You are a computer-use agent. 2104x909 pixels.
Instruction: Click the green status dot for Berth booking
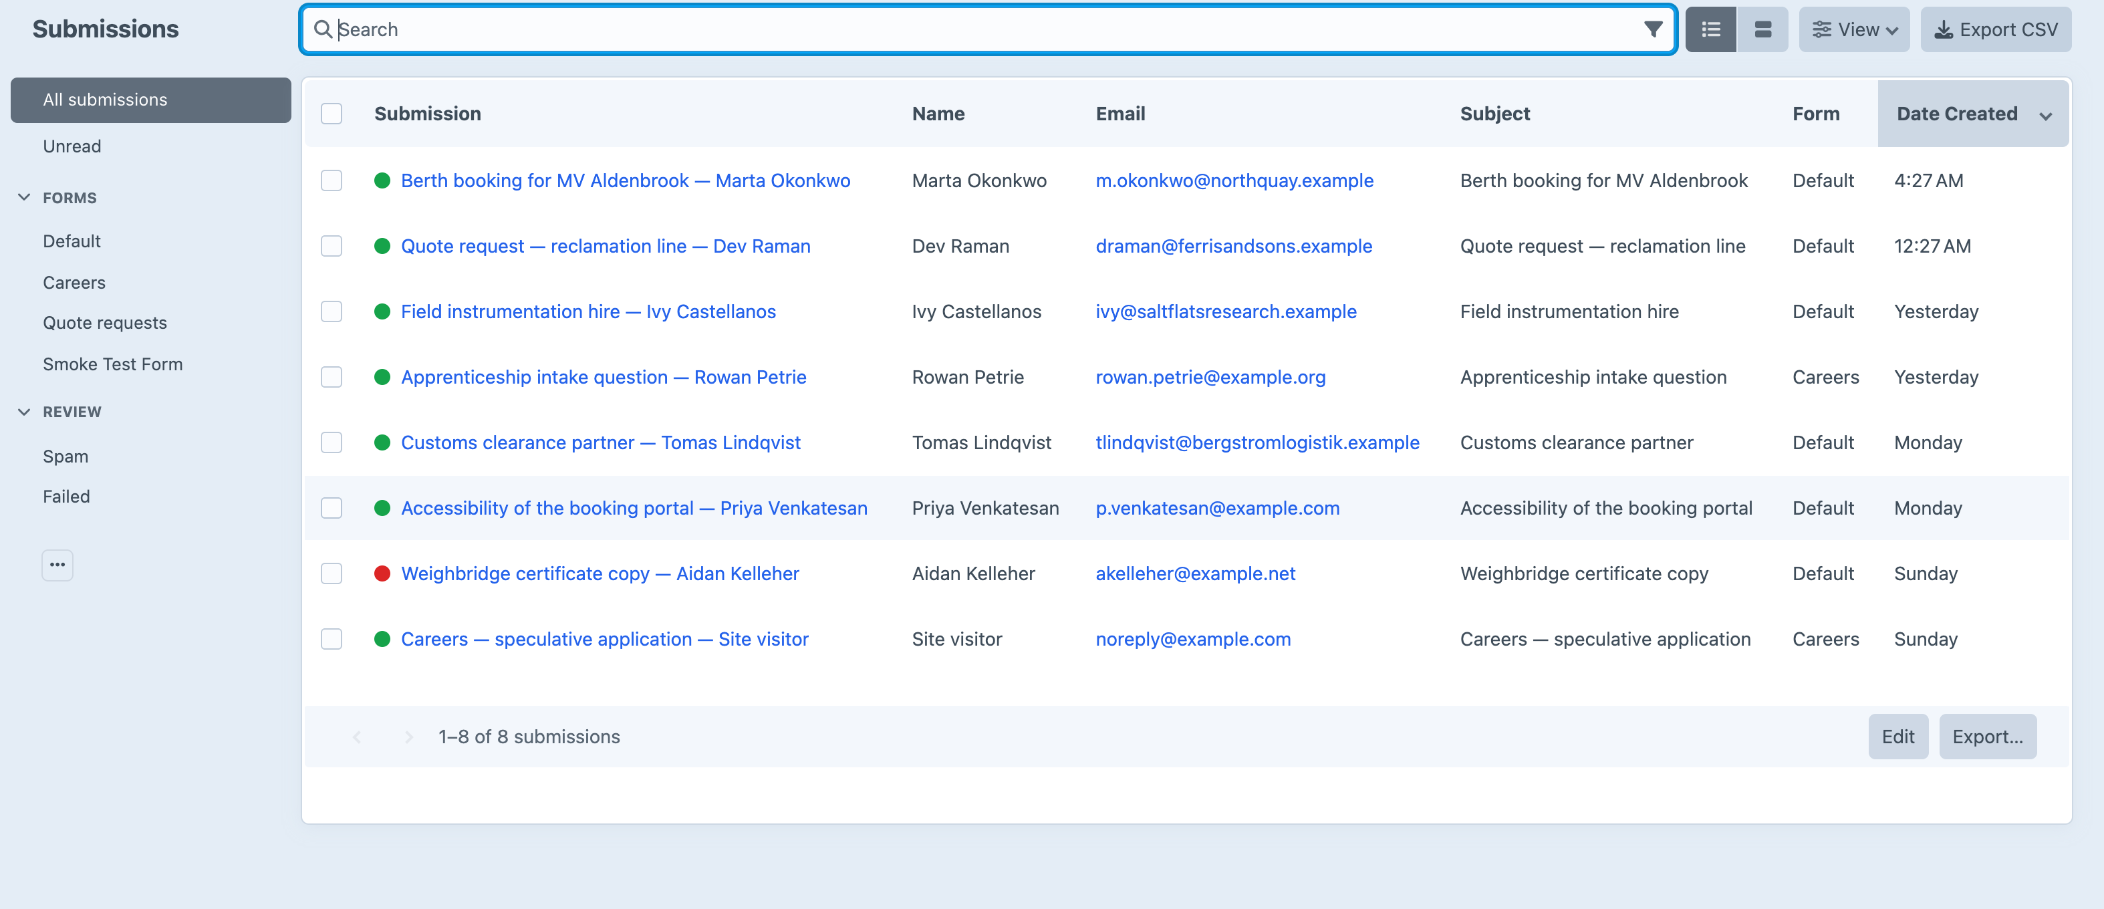382,180
